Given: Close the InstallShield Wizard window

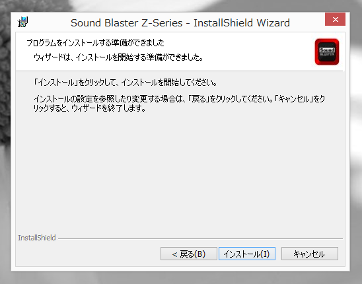Looking at the screenshot, I should click(x=335, y=19).
